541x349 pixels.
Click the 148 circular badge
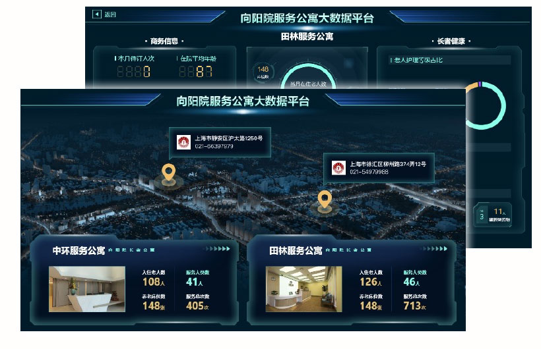(263, 70)
